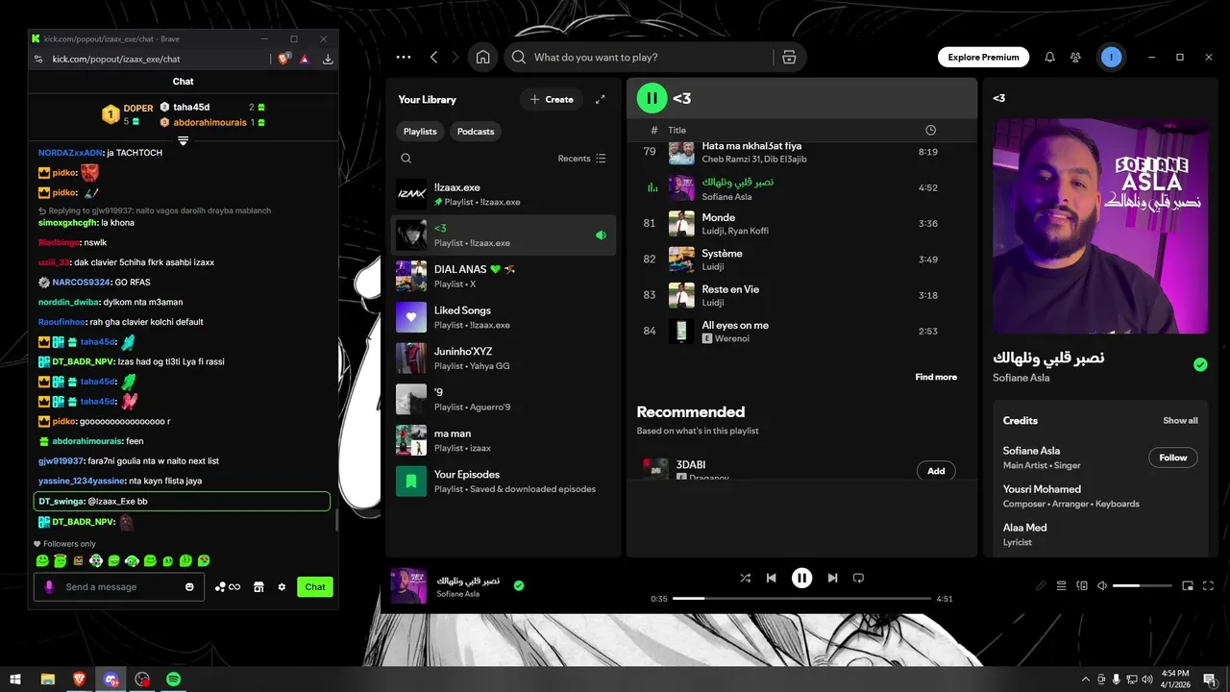Sort tracks by duration clock icon
1230x692 pixels.
[x=930, y=130]
